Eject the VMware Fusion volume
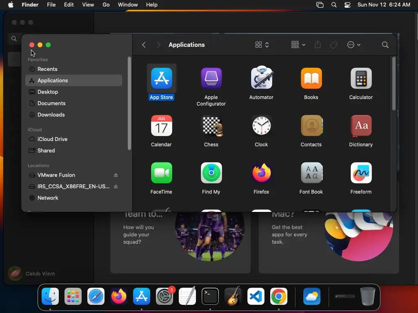Image resolution: width=418 pixels, height=313 pixels. 116,175
